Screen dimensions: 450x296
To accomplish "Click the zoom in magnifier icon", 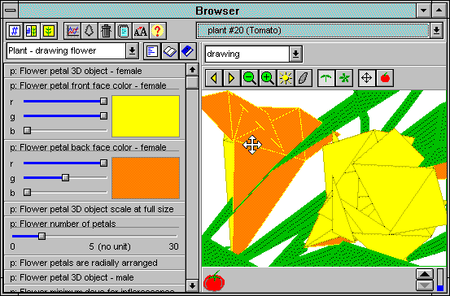I will (x=267, y=78).
